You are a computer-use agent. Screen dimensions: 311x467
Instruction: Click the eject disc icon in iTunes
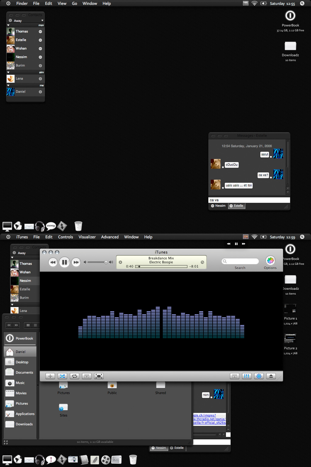coord(271,376)
